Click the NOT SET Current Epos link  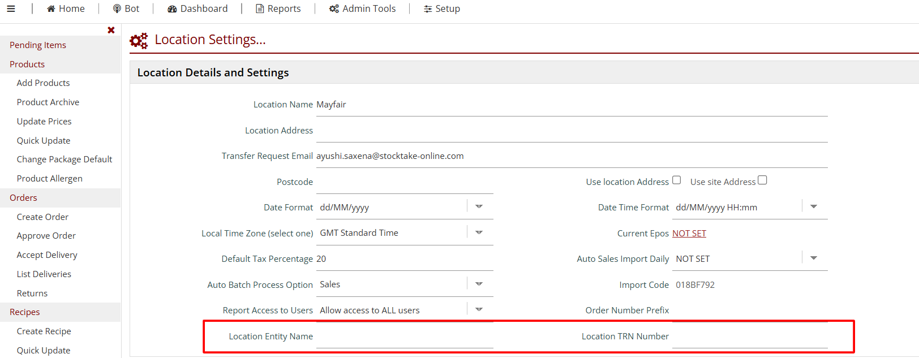[x=689, y=234]
